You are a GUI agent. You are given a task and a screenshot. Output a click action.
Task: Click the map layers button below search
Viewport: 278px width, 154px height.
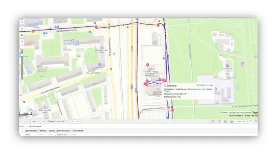coord(22,28)
